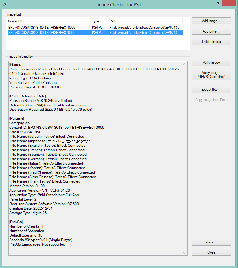Click the Creation Date: 2022-12-31 line
This screenshot has height=268, width=238.
coord(31,208)
